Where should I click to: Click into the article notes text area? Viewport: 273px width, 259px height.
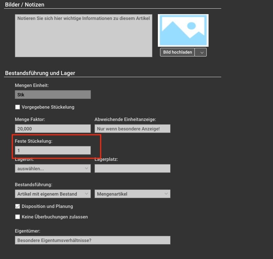pos(83,35)
